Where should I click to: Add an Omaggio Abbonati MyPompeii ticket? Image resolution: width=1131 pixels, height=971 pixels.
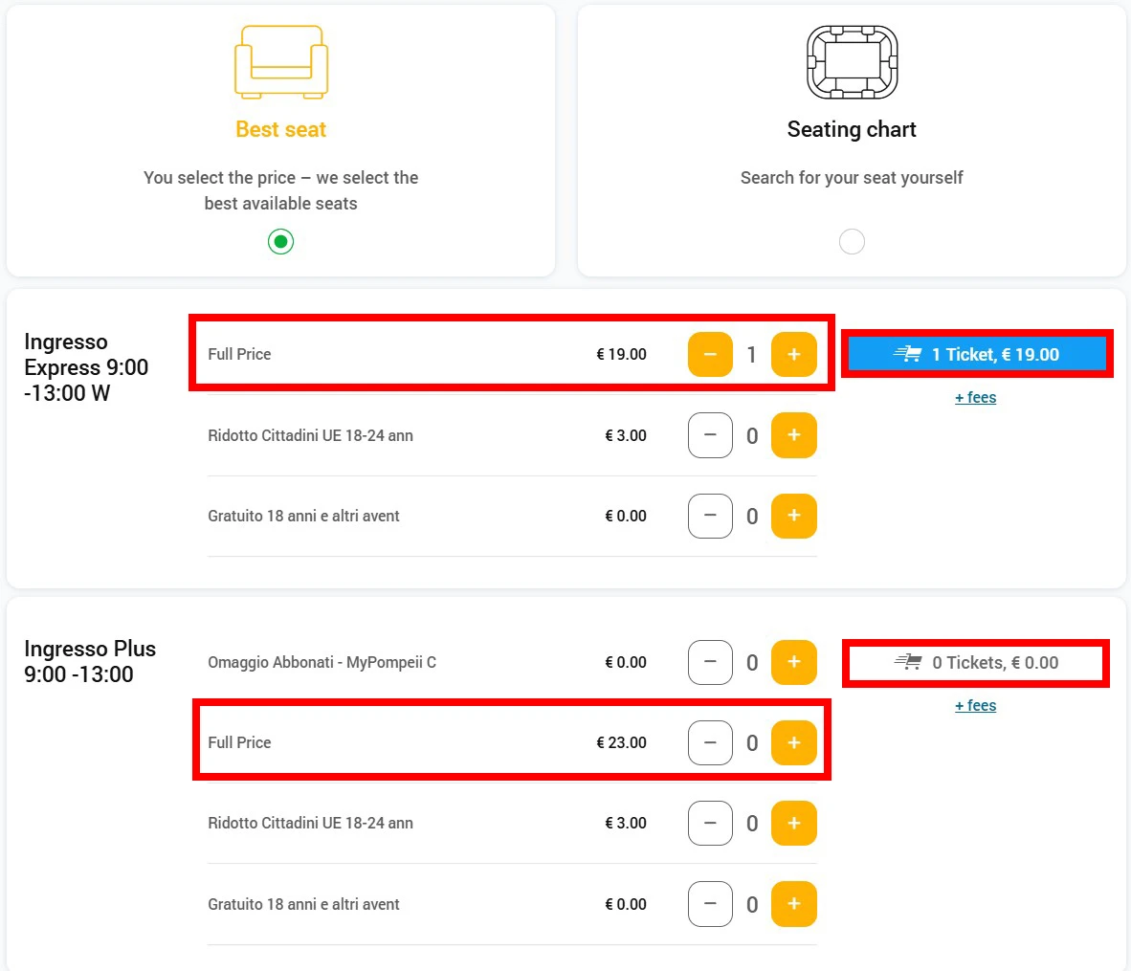pos(793,663)
